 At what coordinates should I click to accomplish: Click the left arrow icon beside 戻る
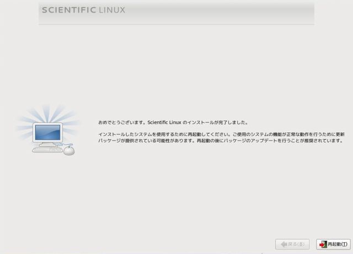(284, 244)
